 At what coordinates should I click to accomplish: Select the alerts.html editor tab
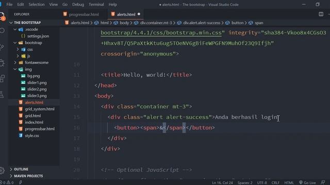(126, 14)
